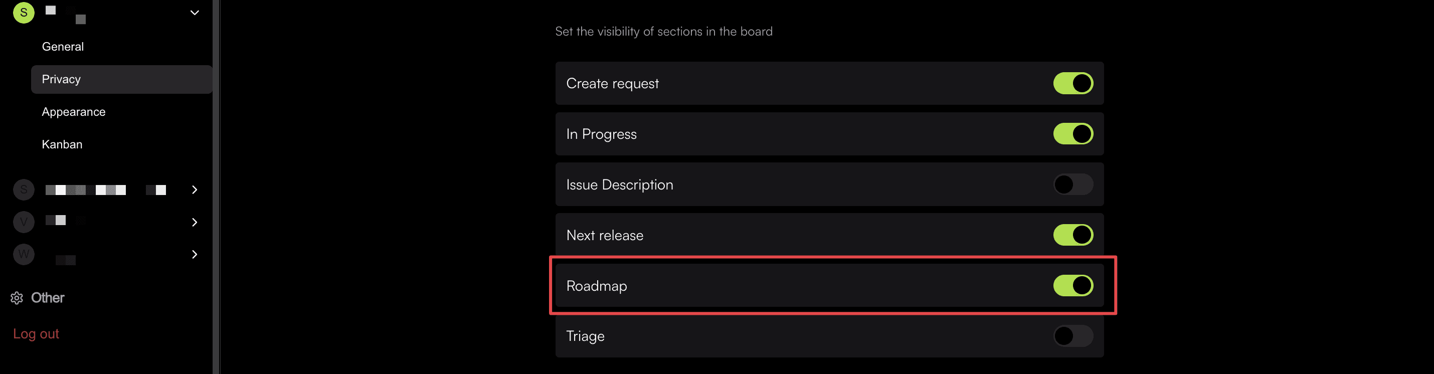Select the W workspace avatar
This screenshot has width=1434, height=374.
point(24,254)
